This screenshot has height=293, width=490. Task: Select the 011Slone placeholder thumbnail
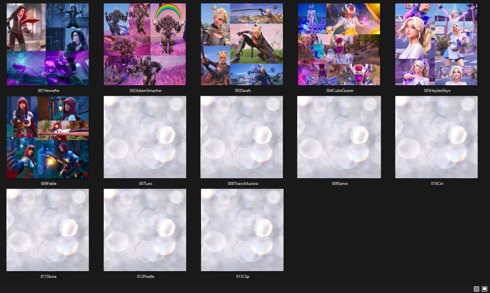(x=48, y=230)
